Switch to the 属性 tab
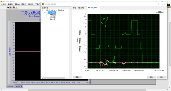The height and width of the screenshot is (91, 171). click(74, 8)
